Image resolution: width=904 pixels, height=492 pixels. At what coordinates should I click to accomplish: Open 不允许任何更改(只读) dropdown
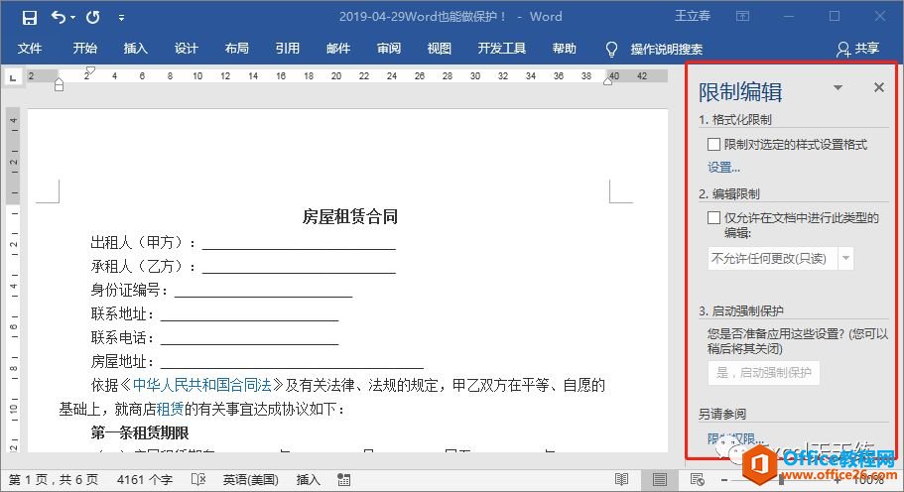[845, 258]
